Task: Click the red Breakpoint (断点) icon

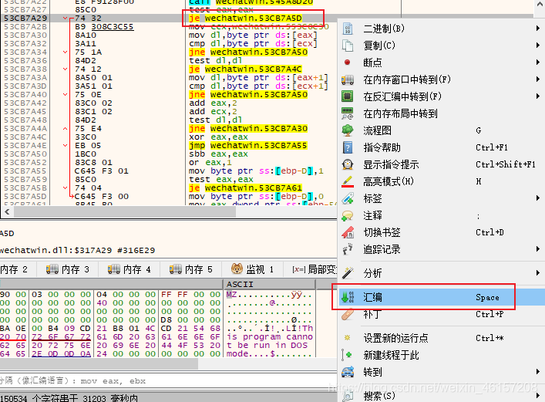Action: coord(347,62)
